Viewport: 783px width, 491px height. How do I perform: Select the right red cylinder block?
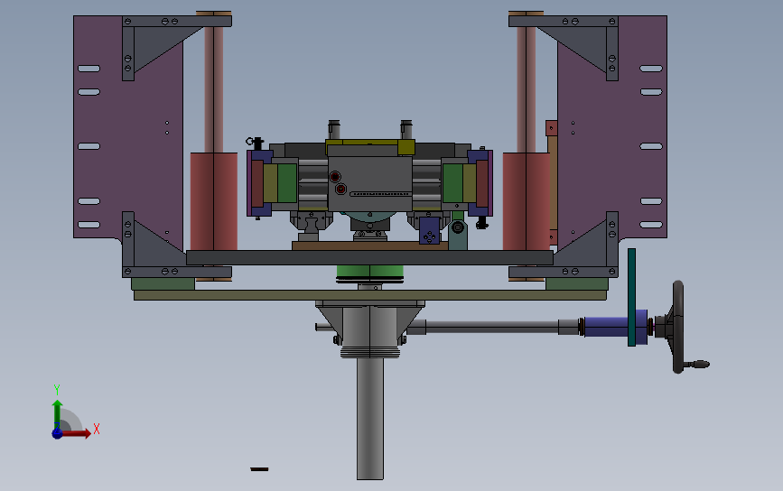pyautogui.click(x=527, y=201)
